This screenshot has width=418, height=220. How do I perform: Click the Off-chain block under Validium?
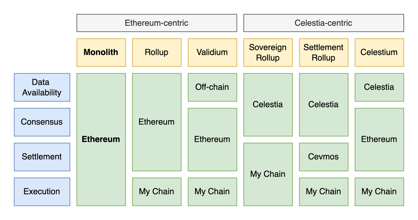click(212, 87)
